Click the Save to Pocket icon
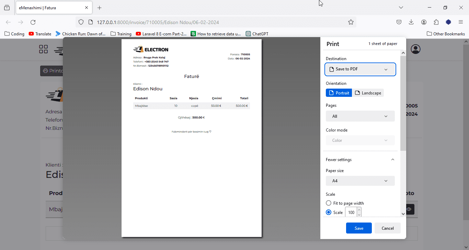Viewport: 469px width, 250px height. 399,22
